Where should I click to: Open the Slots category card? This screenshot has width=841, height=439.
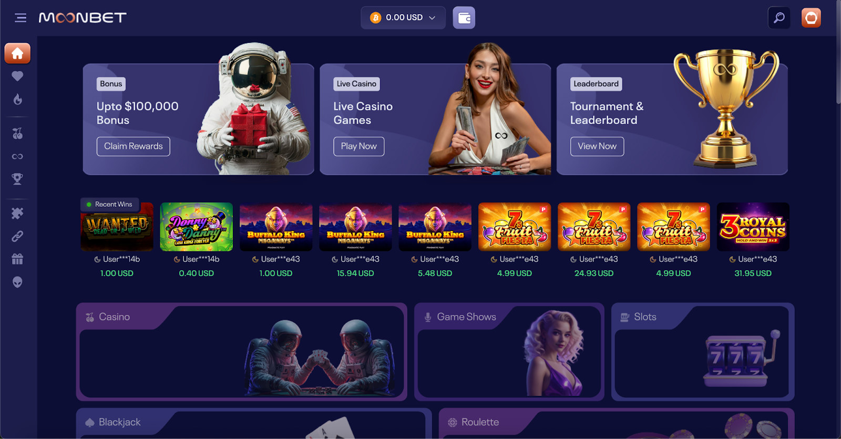[703, 352]
